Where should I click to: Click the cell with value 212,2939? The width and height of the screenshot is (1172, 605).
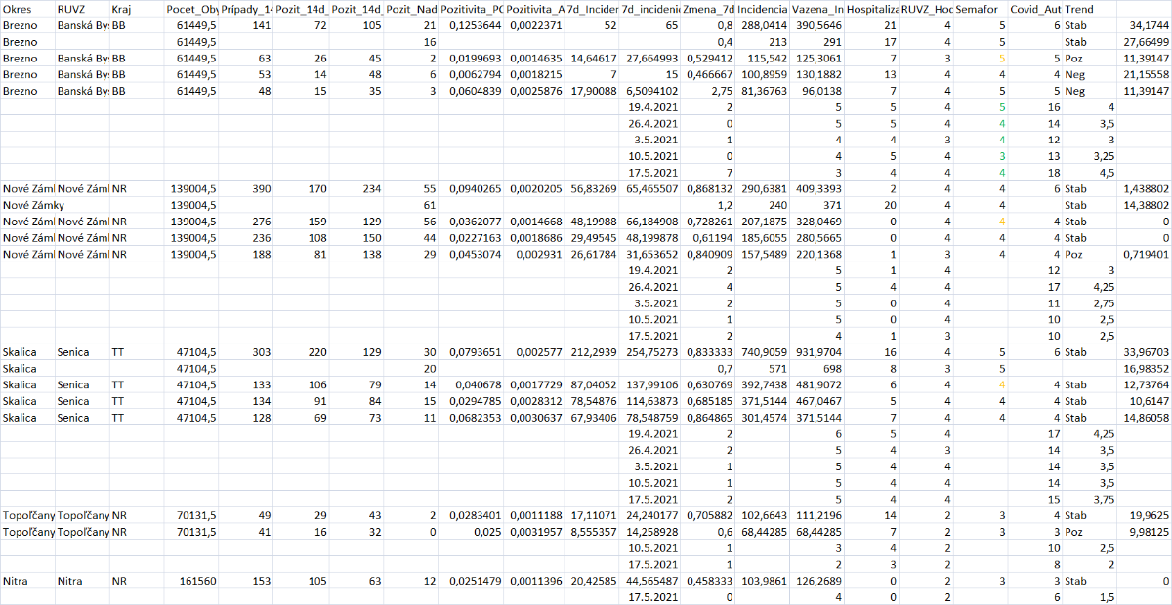591,352
